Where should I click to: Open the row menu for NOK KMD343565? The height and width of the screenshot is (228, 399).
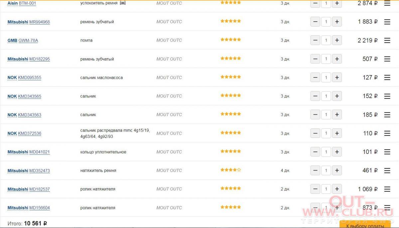[387, 96]
